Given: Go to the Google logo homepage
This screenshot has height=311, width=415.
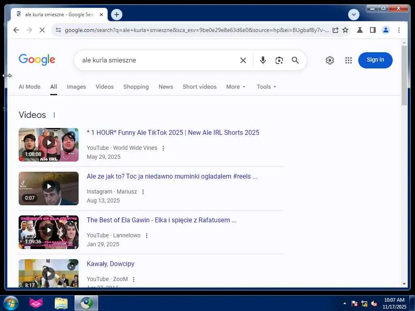Looking at the screenshot, I should 37,60.
